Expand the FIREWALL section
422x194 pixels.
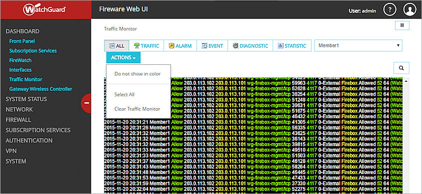click(x=18, y=120)
